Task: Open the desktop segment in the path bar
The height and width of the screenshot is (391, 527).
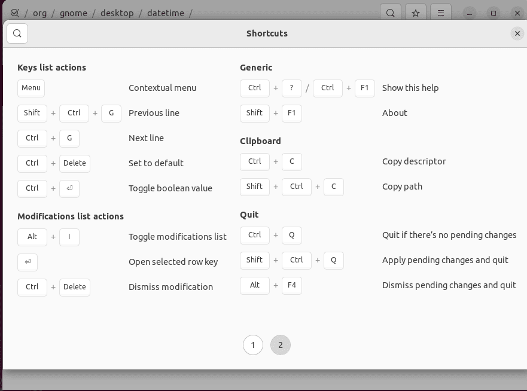Action: [x=117, y=13]
